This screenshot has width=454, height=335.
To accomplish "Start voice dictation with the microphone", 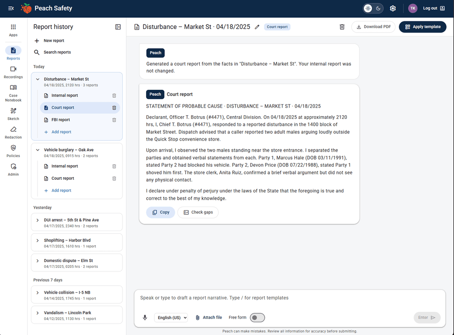I will pyautogui.click(x=145, y=318).
